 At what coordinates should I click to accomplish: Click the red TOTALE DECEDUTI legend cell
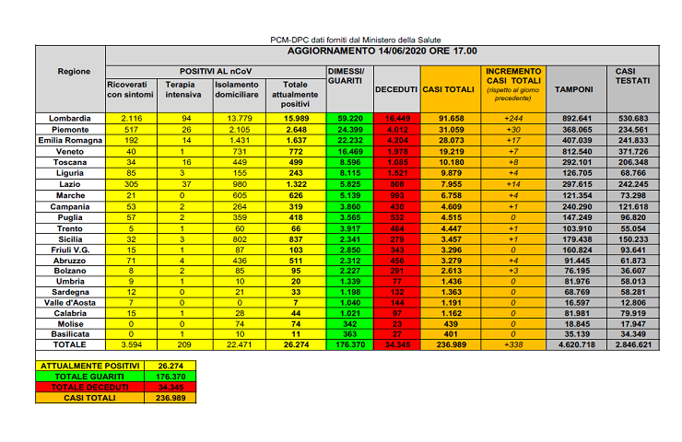pos(88,386)
